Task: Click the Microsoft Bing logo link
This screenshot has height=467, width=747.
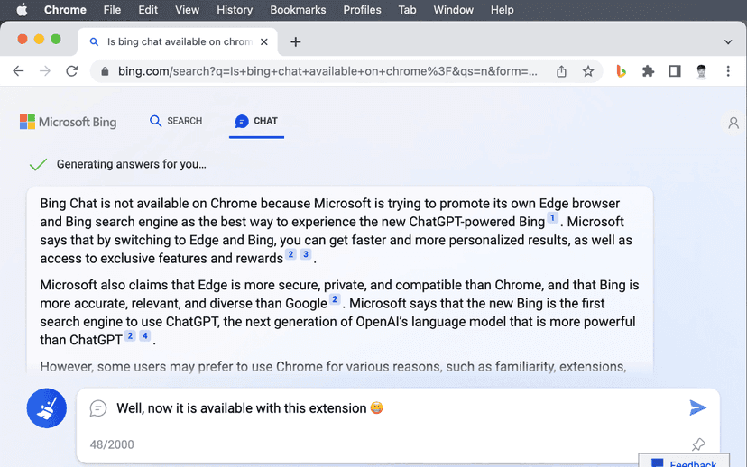Action: point(69,122)
